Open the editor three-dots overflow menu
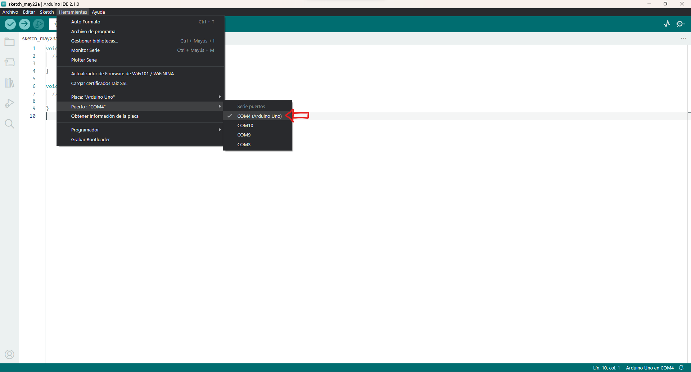 pyautogui.click(x=683, y=38)
